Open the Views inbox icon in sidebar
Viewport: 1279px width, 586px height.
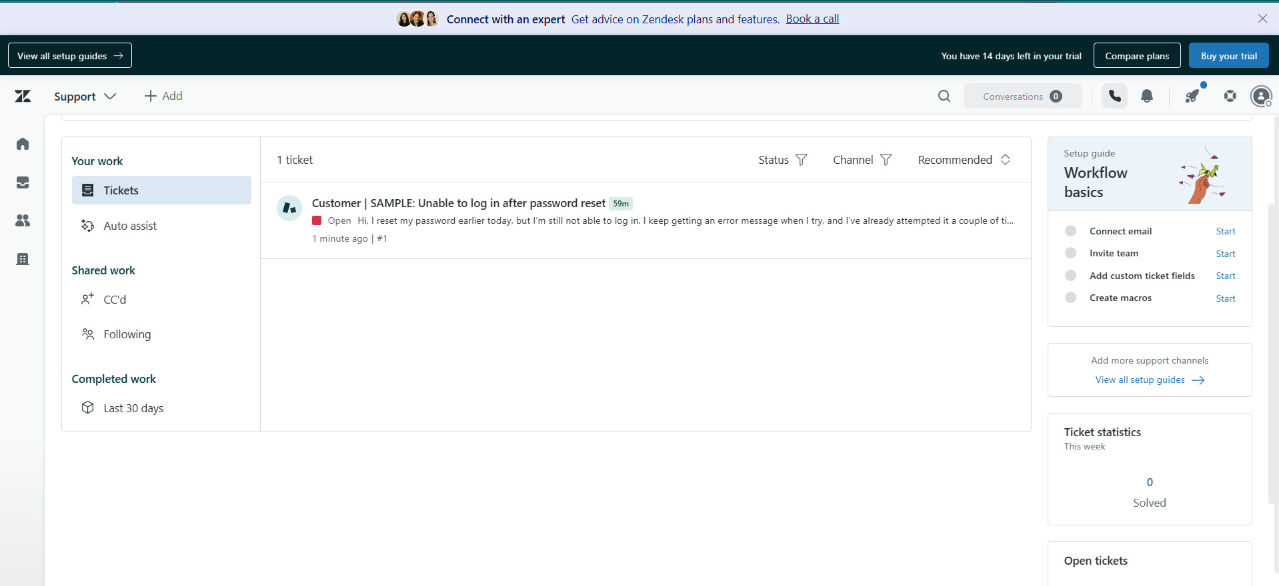click(23, 182)
